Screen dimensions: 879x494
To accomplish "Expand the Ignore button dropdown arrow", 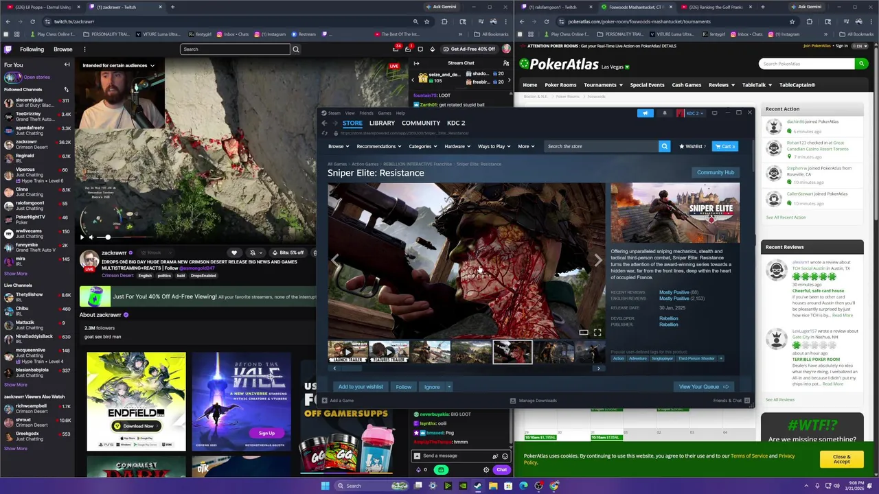I will [x=449, y=387].
